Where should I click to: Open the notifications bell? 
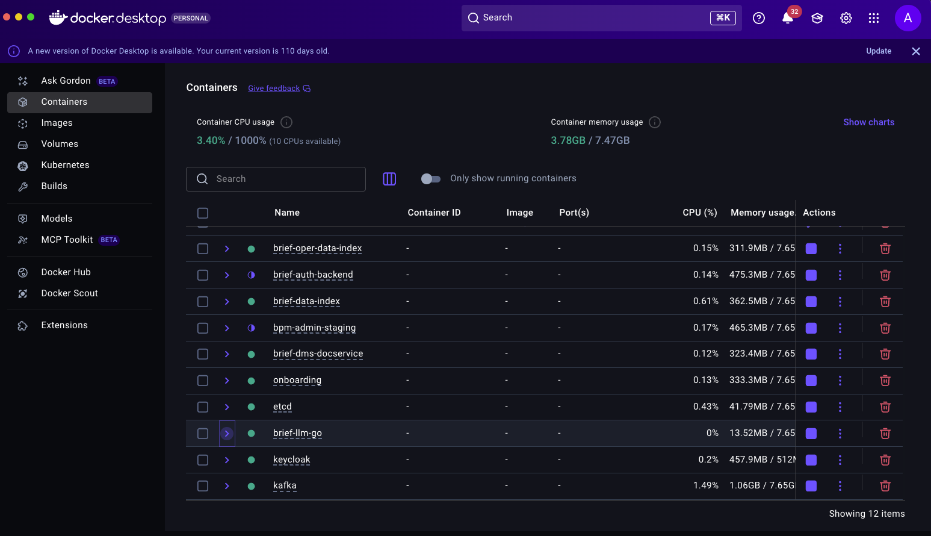[x=788, y=18]
